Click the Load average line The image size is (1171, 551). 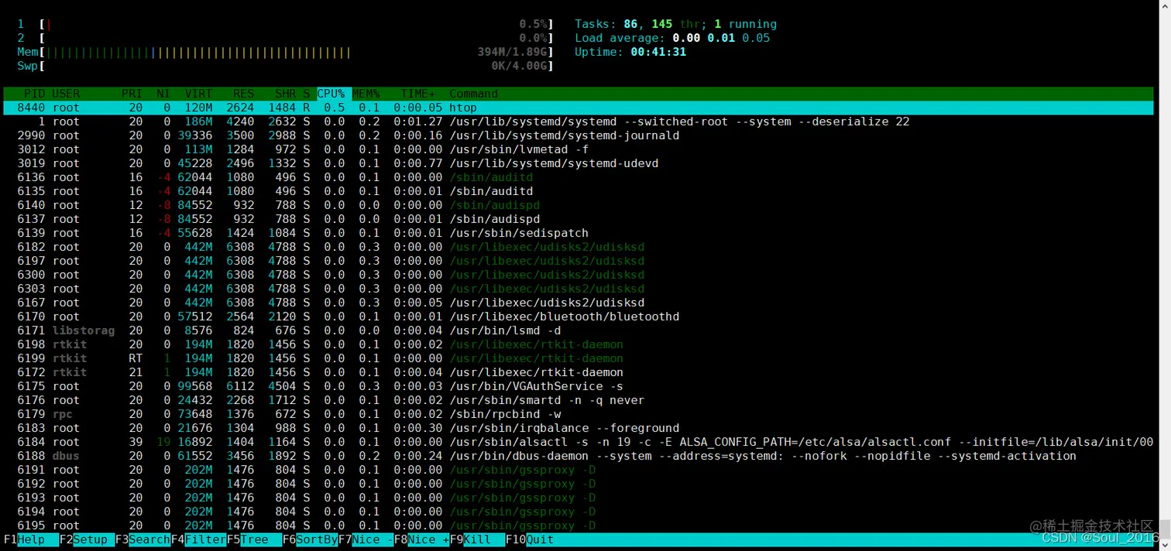[672, 38]
